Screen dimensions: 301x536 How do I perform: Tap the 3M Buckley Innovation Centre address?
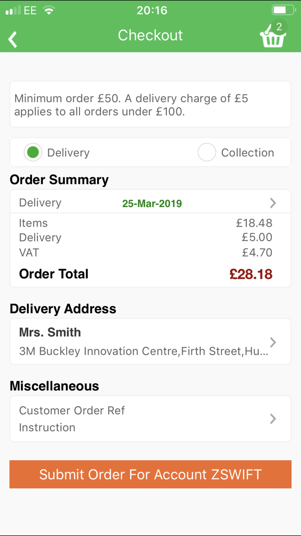tap(143, 351)
